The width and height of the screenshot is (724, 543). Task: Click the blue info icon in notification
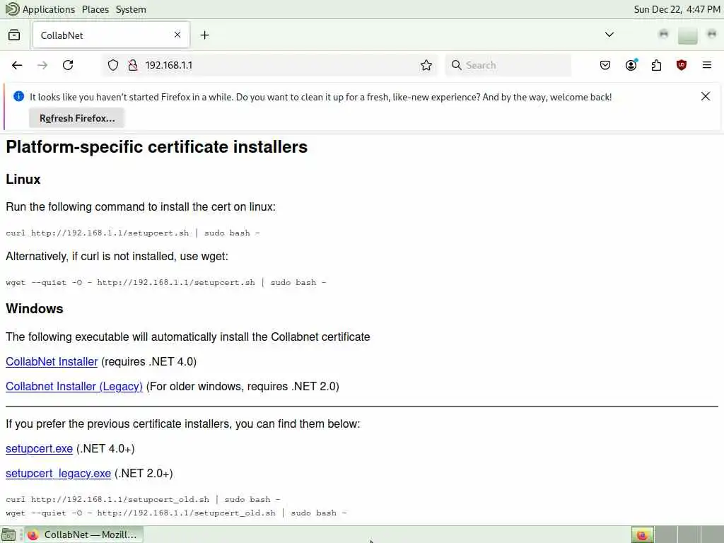pos(18,96)
